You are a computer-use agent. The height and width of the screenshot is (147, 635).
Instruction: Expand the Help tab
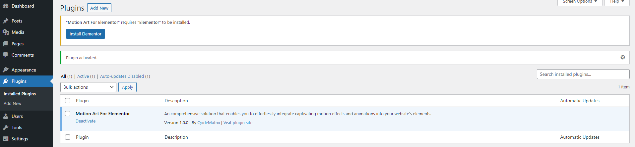coord(617,2)
